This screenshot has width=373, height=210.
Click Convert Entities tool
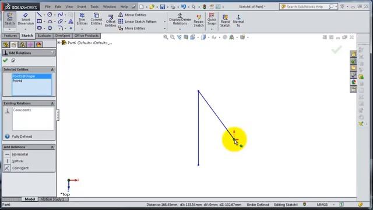point(96,19)
